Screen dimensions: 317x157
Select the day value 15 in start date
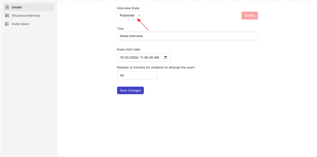[122, 57]
